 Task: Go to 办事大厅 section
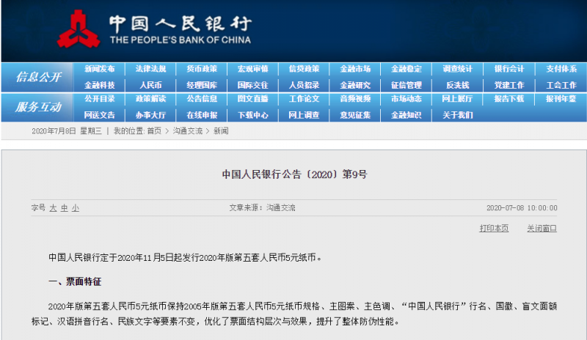point(150,115)
